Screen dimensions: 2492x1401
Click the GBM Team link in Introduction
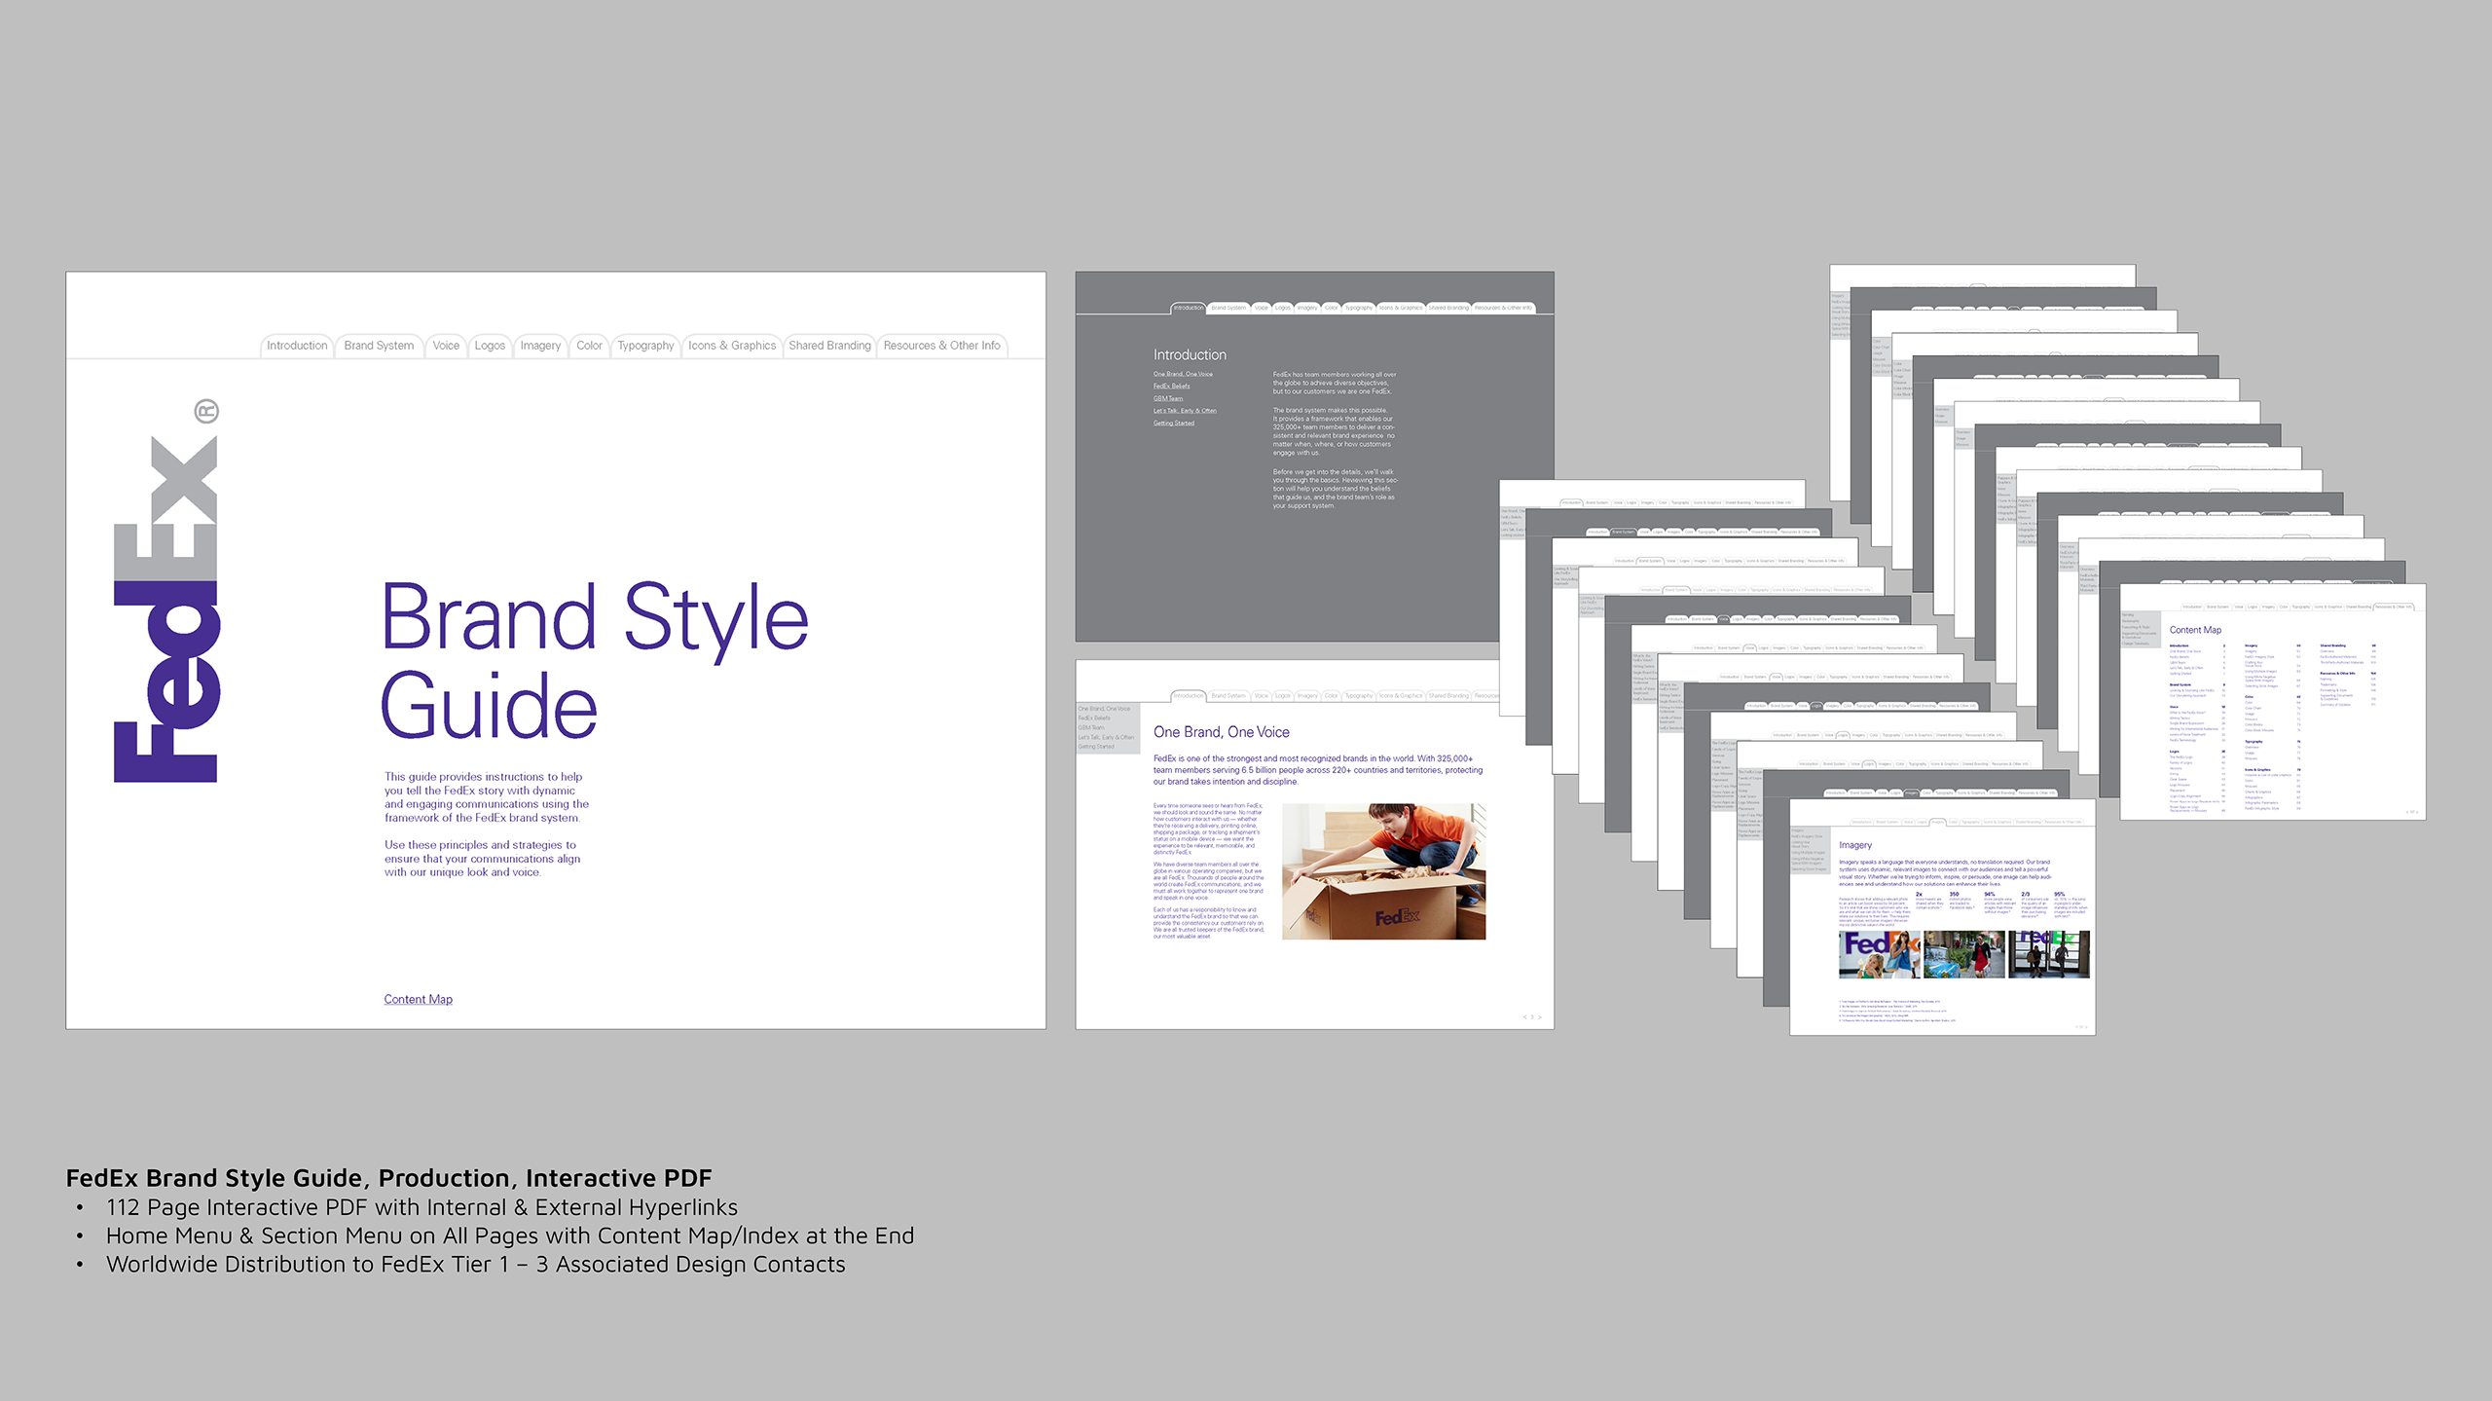tap(1167, 398)
